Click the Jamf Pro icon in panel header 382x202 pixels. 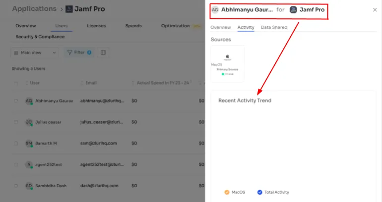click(293, 10)
